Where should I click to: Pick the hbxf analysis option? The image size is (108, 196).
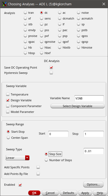[x=42, y=53]
